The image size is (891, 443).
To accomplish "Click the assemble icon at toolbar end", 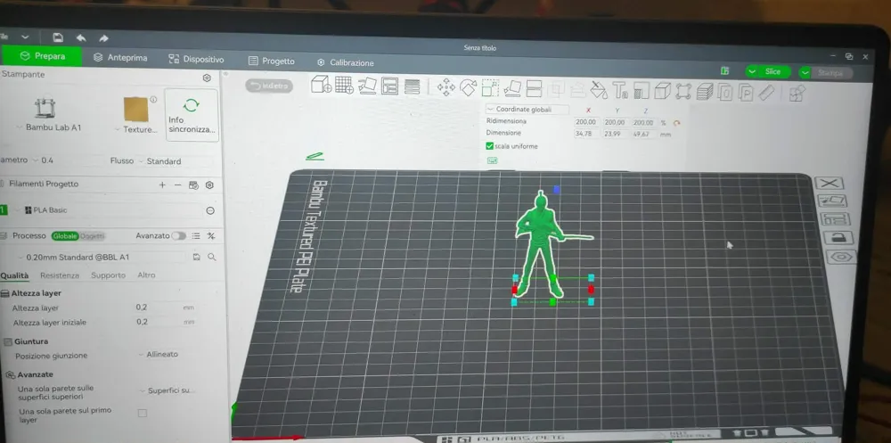I will point(797,94).
